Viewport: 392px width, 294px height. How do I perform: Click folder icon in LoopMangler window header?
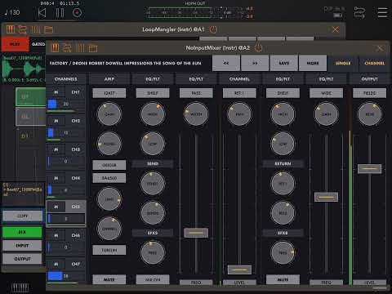(x=48, y=29)
